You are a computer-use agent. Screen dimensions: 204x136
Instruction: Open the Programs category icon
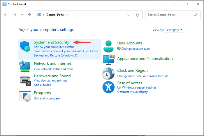tap(25, 96)
